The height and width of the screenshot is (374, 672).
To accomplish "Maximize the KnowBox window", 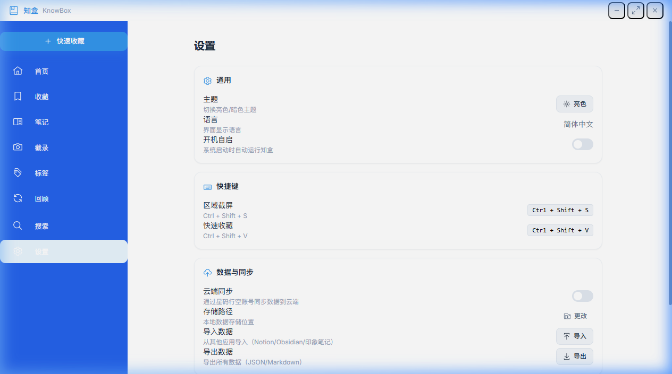I will 636,11.
